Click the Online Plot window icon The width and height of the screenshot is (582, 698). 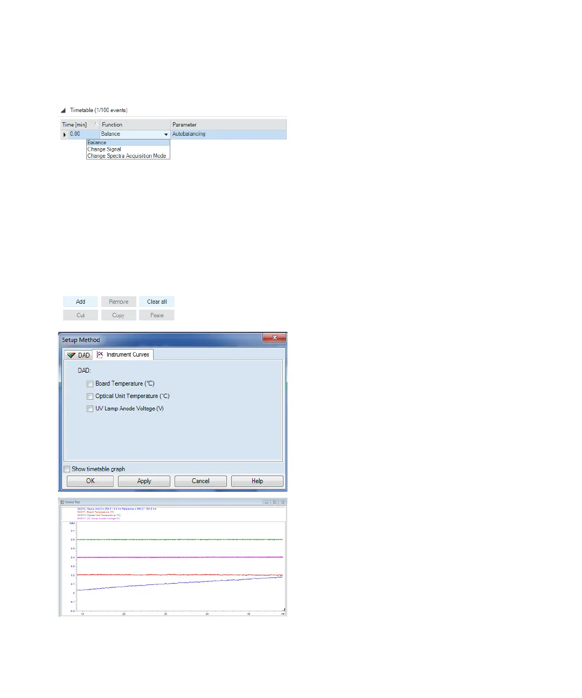[62, 502]
